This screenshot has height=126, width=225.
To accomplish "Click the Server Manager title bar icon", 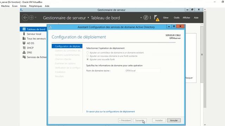I will [21, 10].
